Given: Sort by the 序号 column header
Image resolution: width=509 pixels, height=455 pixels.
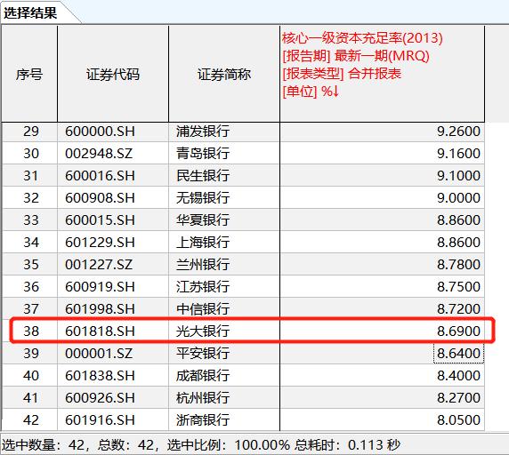Looking at the screenshot, I should tap(29, 75).
